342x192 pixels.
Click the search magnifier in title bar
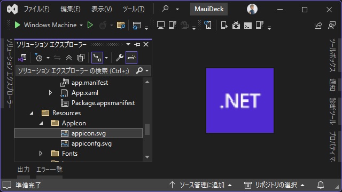click(x=165, y=9)
